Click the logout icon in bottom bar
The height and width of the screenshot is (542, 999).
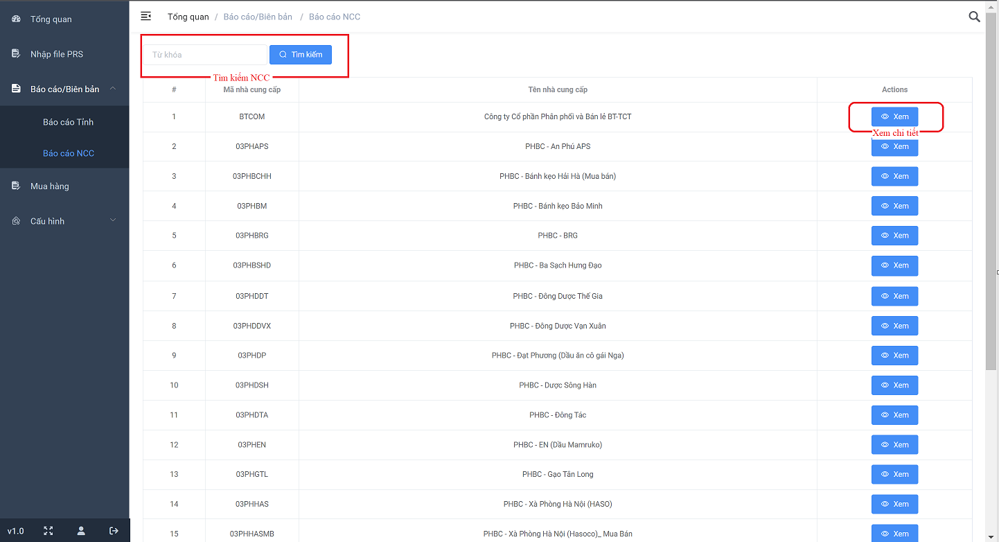(x=114, y=531)
